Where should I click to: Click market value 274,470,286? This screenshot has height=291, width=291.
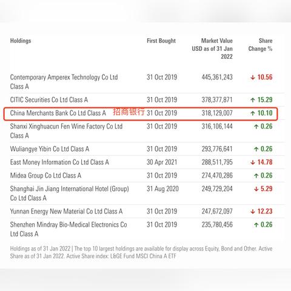tap(217, 176)
